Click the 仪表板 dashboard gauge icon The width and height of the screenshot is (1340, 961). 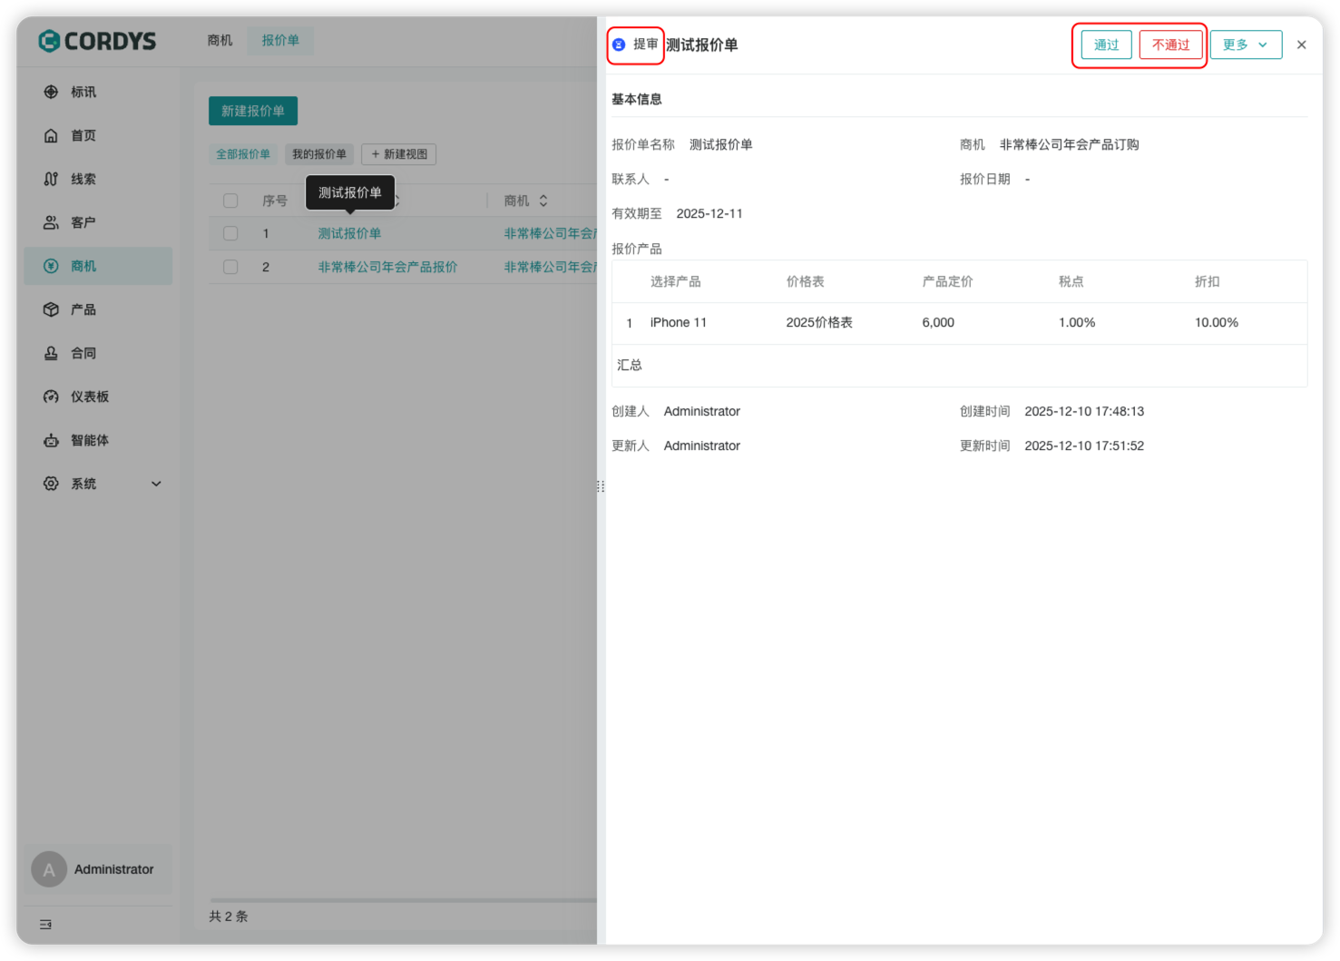(x=51, y=397)
